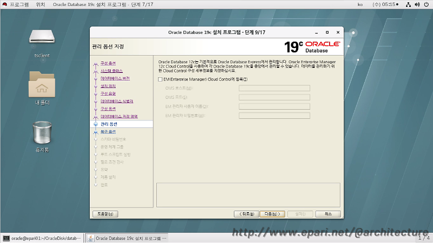Open the 내 폴더 home folder icon

point(42,88)
